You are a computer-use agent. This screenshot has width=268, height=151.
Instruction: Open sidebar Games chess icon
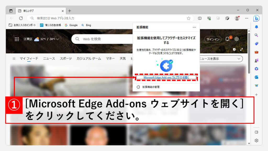(256, 61)
